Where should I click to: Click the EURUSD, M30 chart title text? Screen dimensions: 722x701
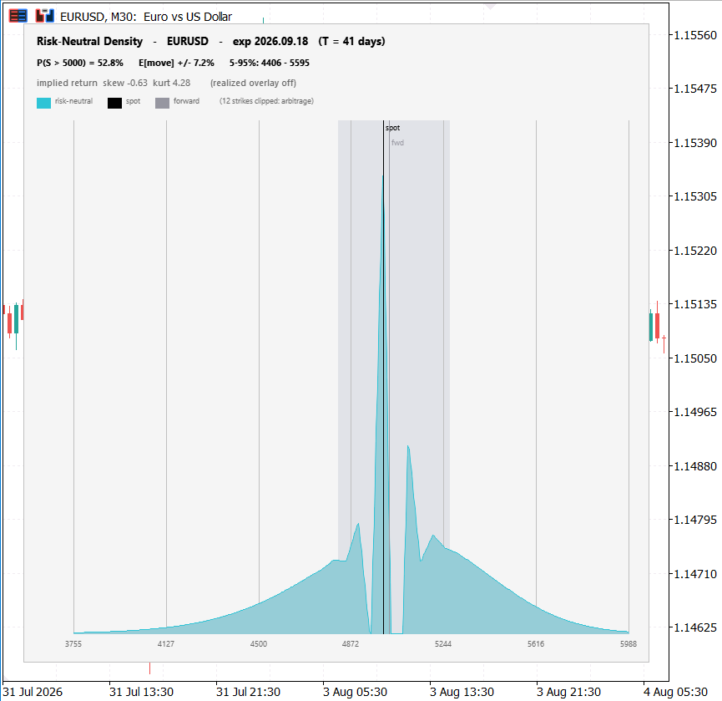146,17
